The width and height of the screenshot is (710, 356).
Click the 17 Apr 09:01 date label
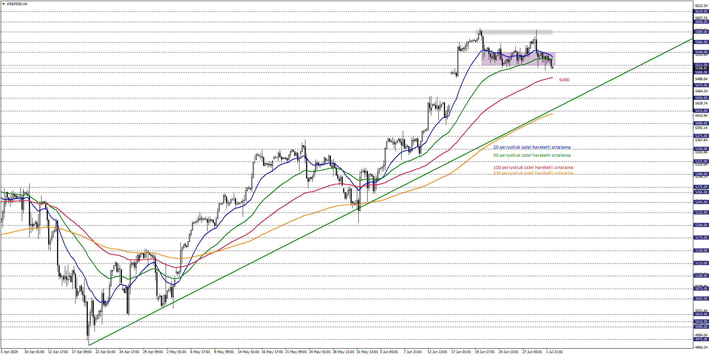[82, 352]
